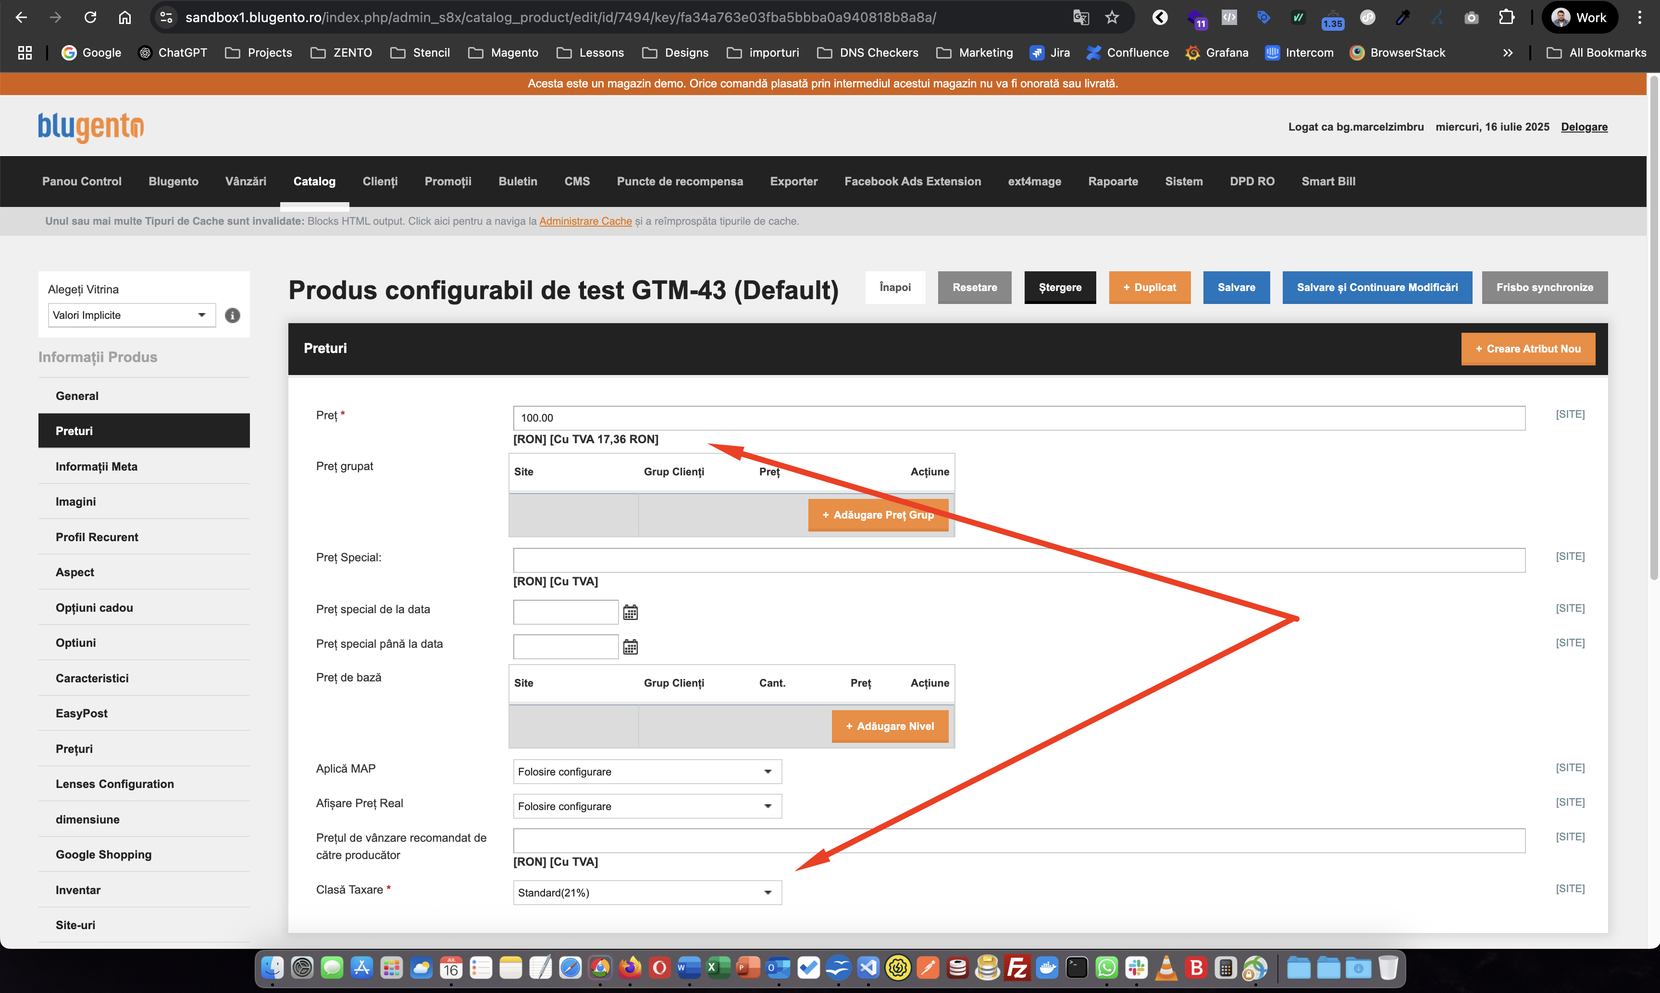Open the Alegeți Vitrina store view dropdown
This screenshot has height=993, width=1660.
(x=132, y=315)
